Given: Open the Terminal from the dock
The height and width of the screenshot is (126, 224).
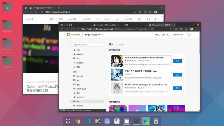Looking at the screenshot, I should coord(136,121).
